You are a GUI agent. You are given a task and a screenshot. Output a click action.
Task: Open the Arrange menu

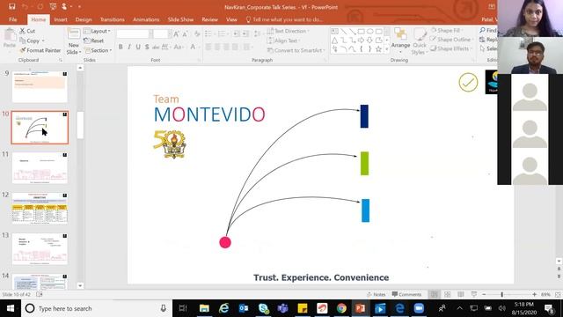pos(400,41)
